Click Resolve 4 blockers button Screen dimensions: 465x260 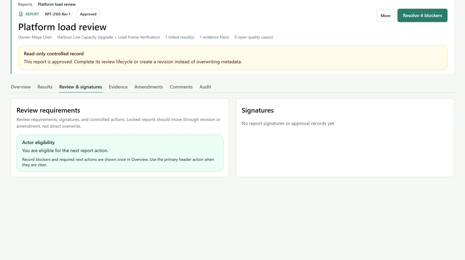pyautogui.click(x=422, y=15)
